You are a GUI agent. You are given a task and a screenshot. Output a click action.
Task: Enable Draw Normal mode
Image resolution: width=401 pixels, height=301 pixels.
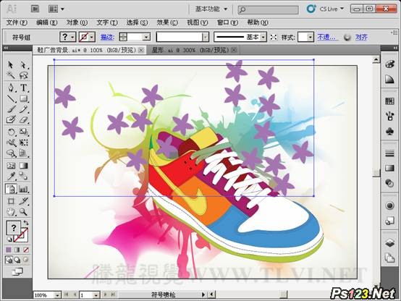9,260
